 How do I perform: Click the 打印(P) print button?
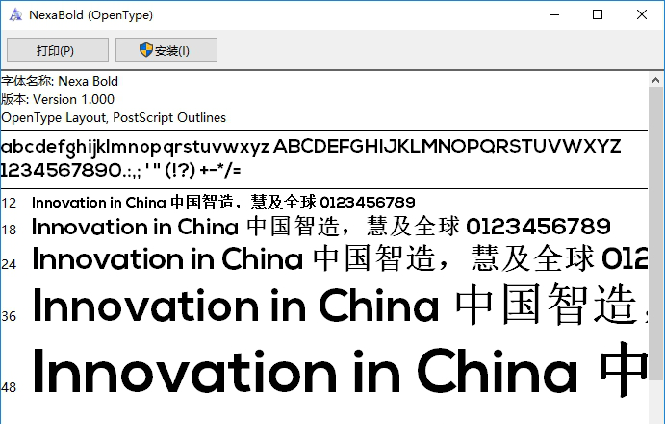click(x=57, y=50)
